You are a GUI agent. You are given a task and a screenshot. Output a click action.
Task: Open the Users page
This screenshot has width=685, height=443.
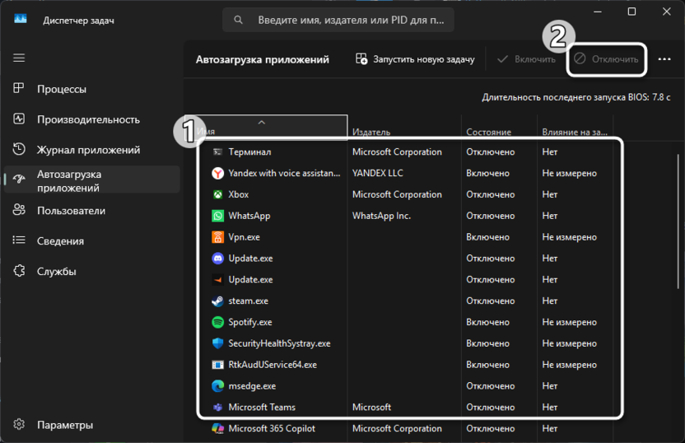(71, 211)
